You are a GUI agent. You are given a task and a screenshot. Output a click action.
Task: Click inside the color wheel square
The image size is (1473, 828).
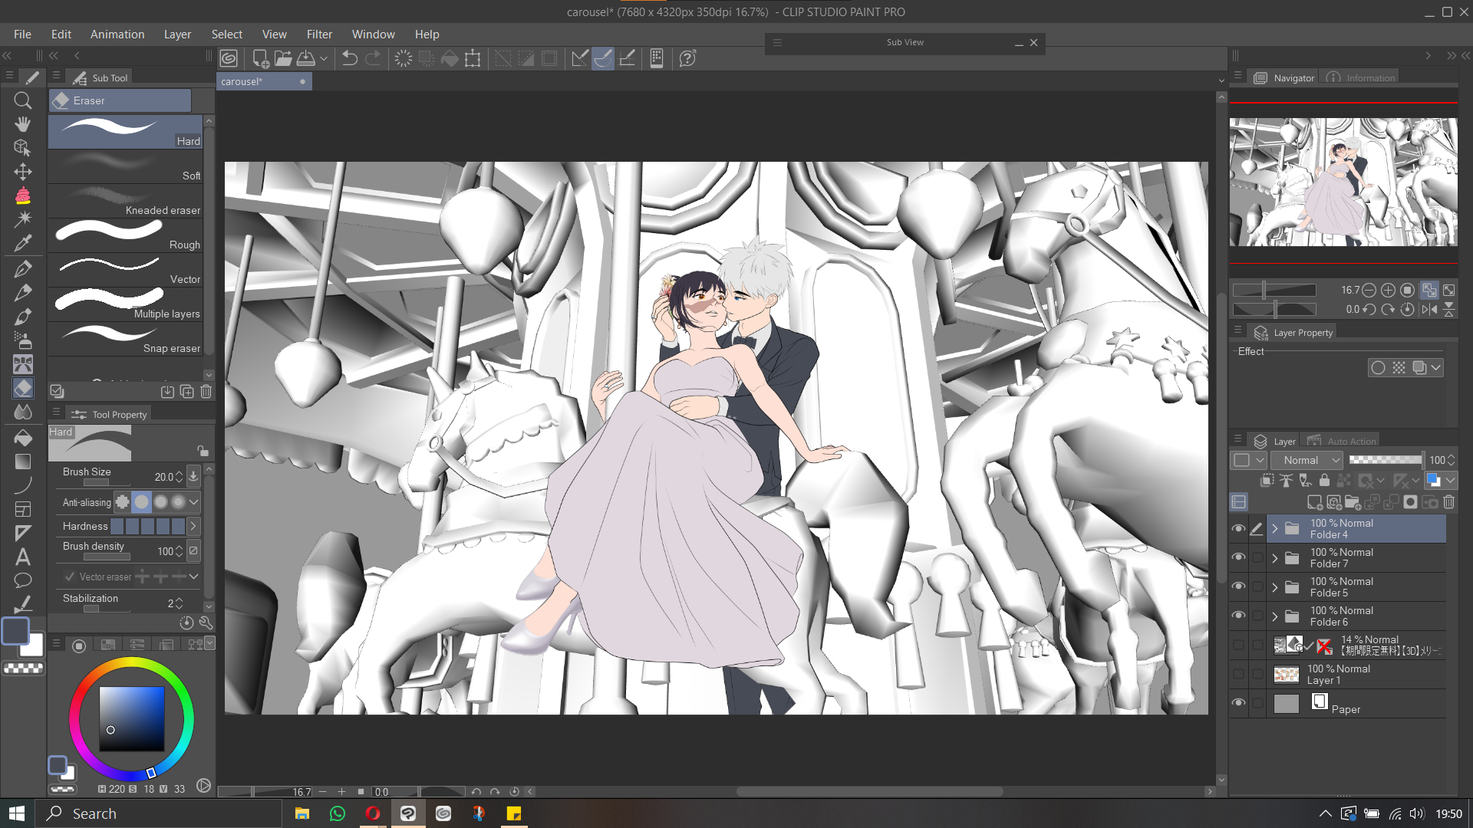click(x=131, y=718)
